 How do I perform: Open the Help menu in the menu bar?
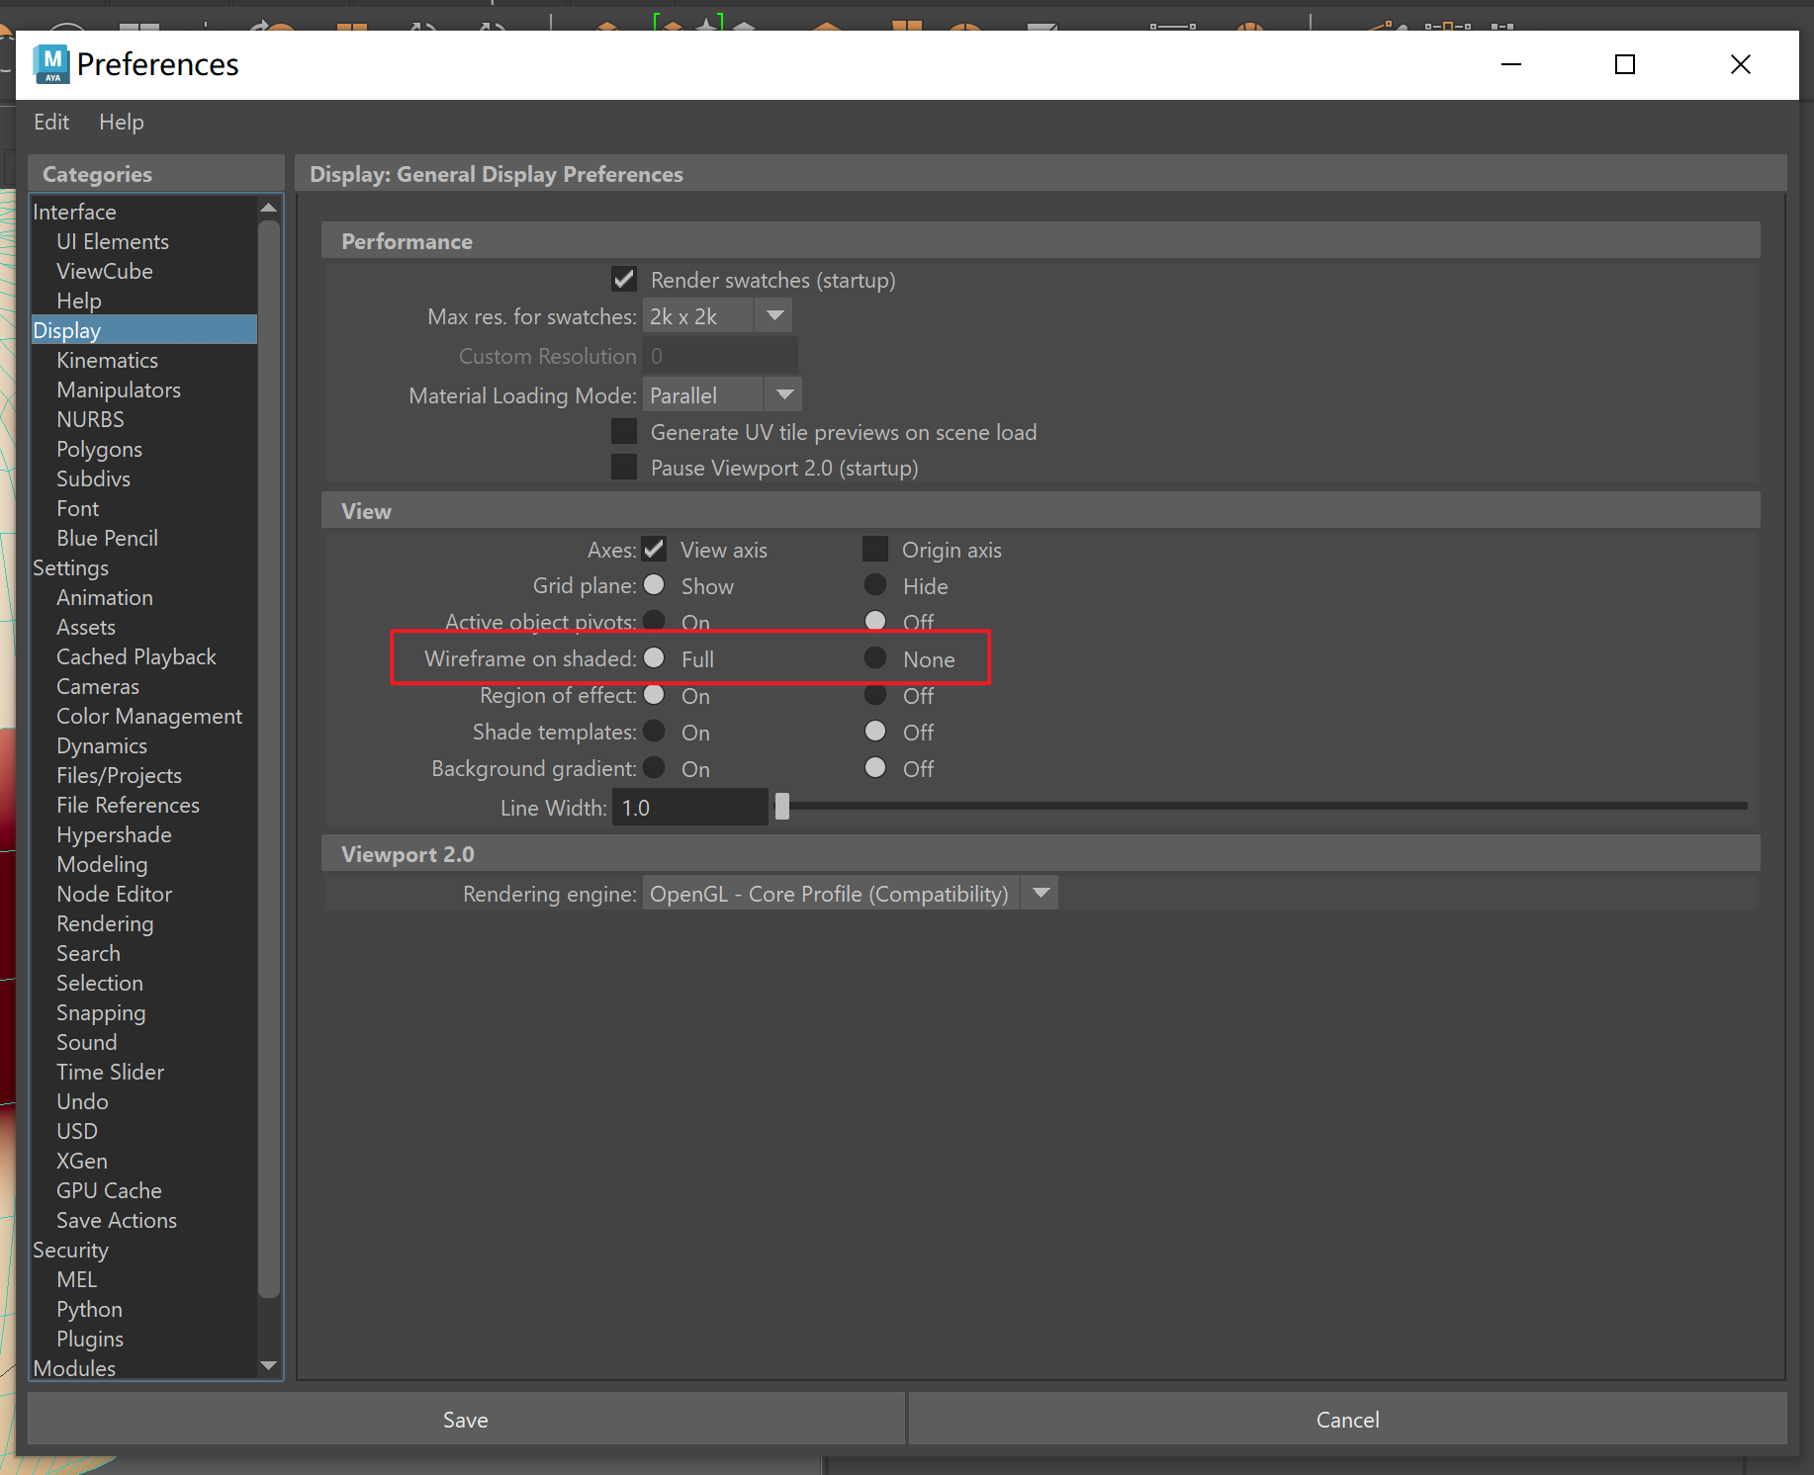[x=122, y=122]
